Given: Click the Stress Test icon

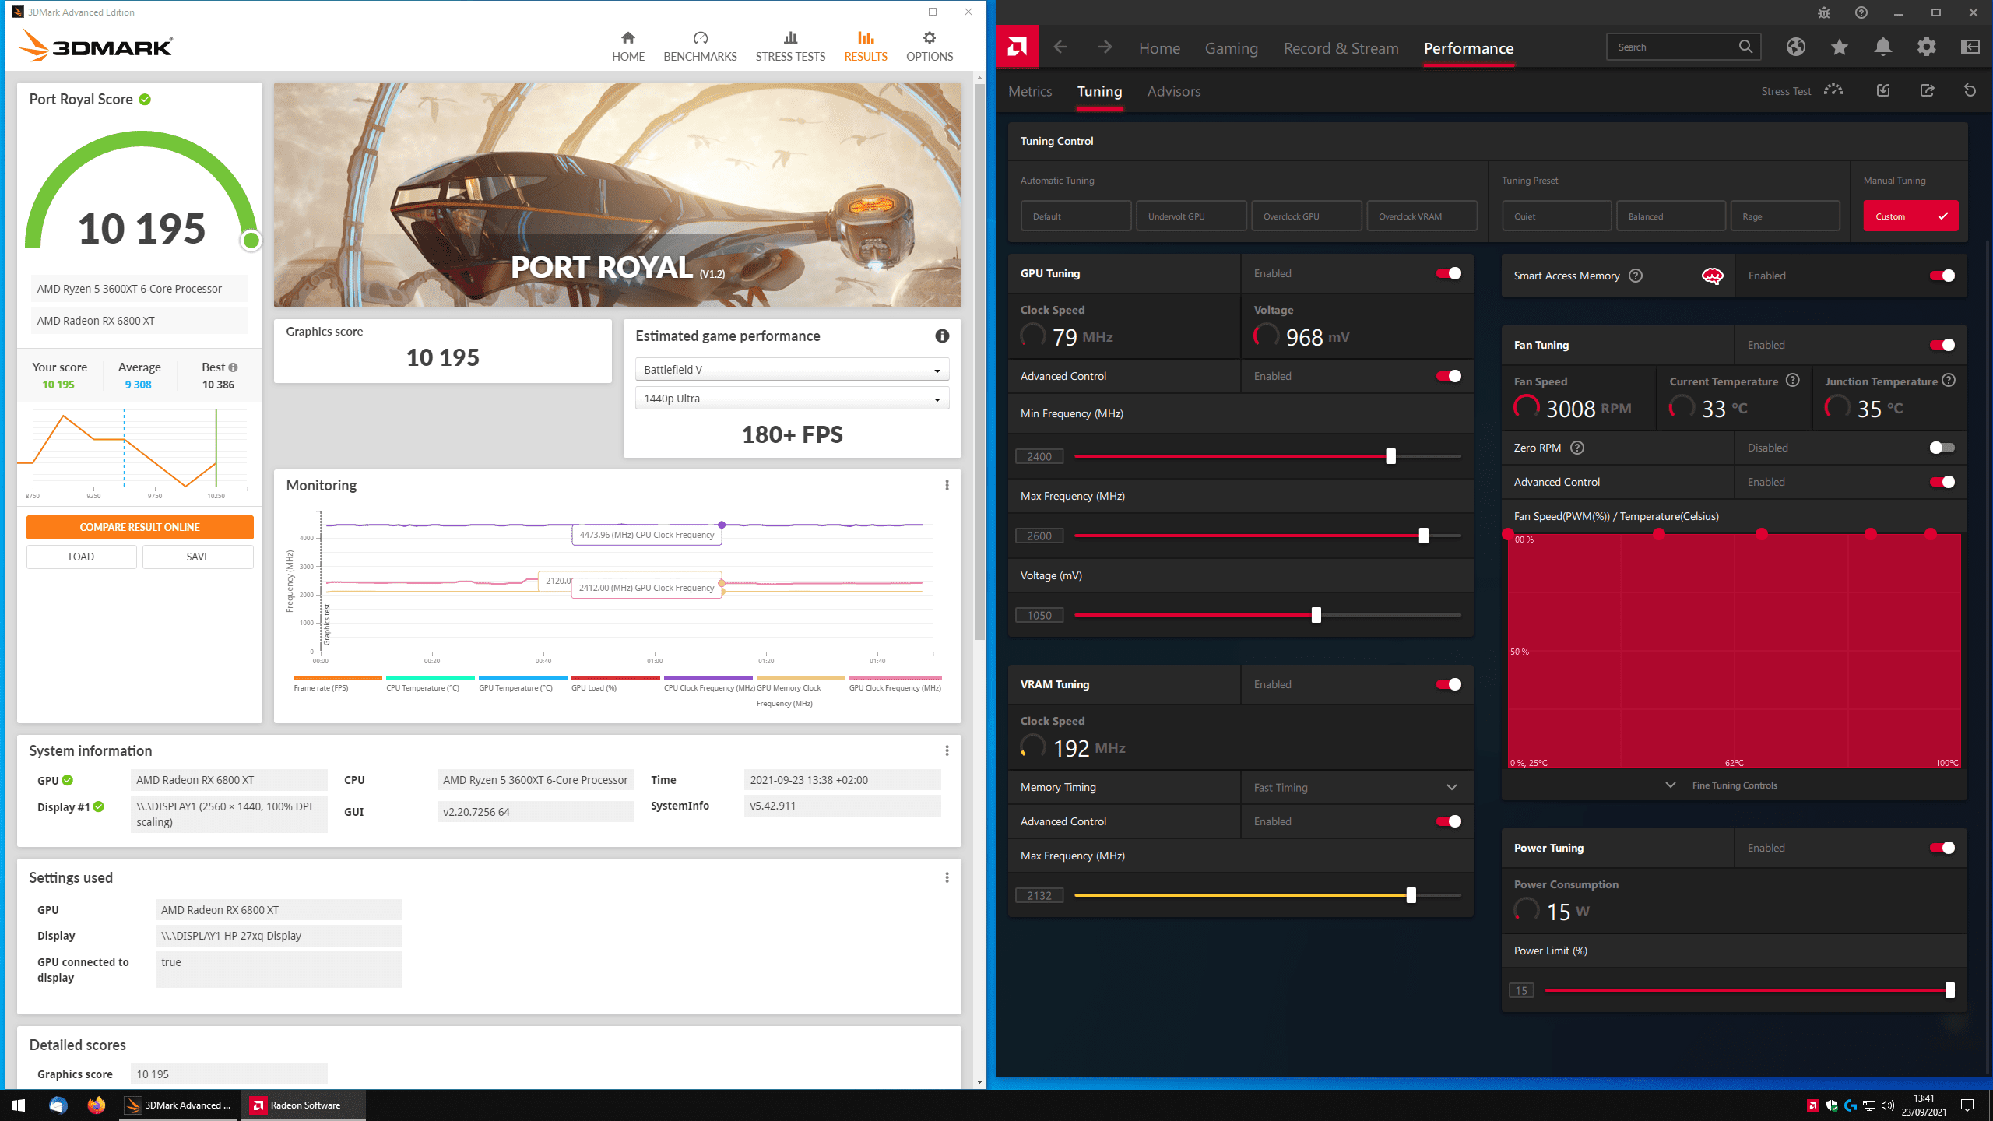Looking at the screenshot, I should [1833, 90].
